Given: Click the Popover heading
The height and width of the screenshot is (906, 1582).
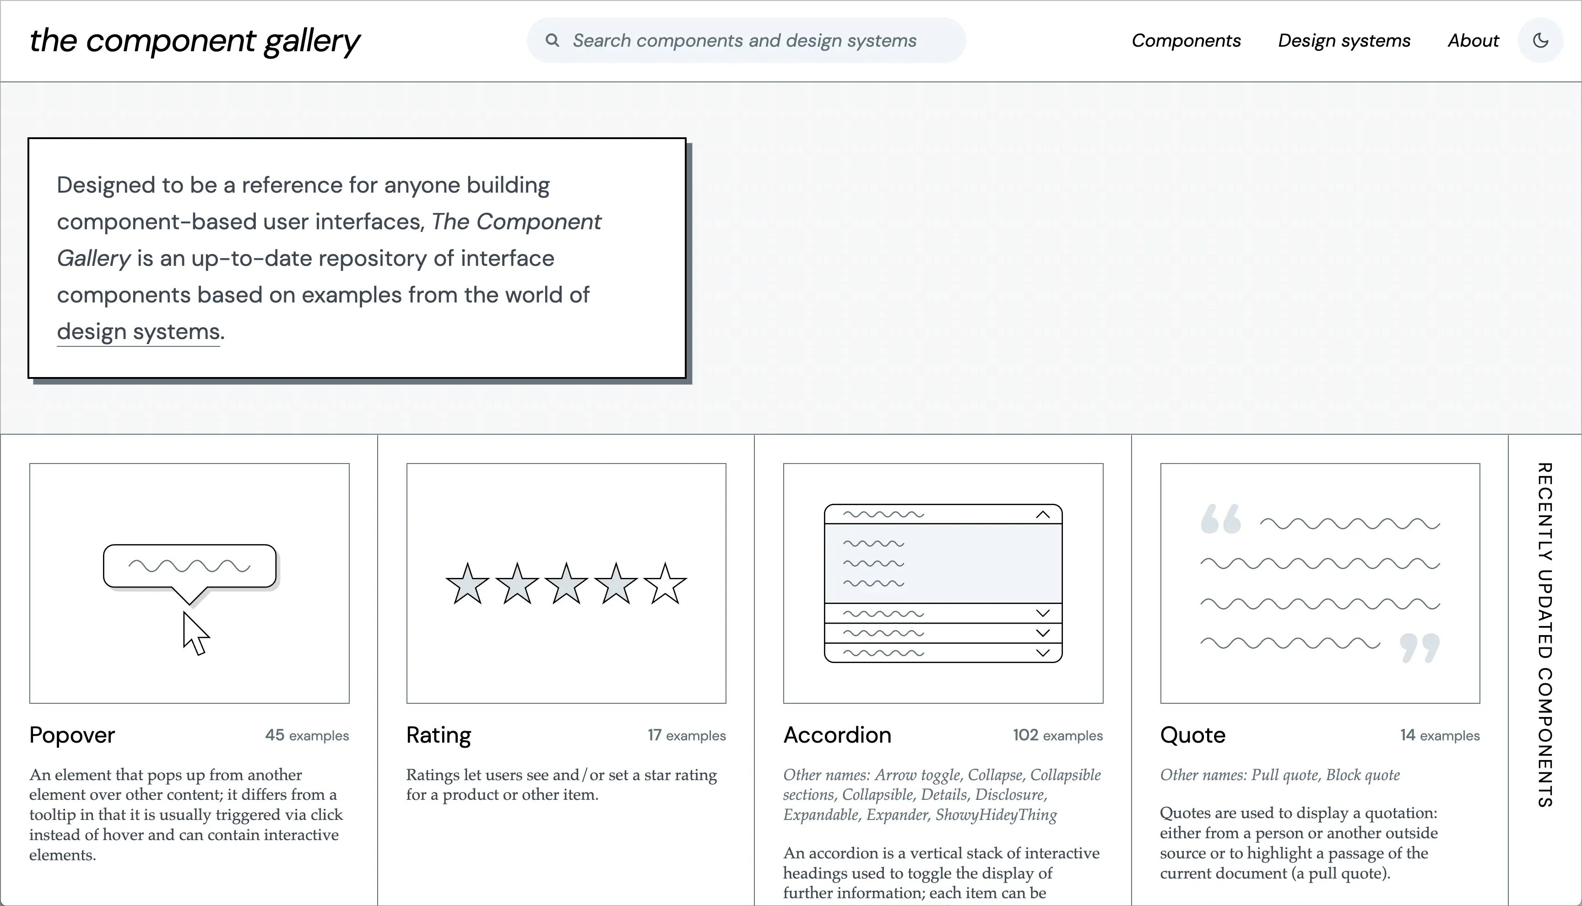Looking at the screenshot, I should click(72, 735).
